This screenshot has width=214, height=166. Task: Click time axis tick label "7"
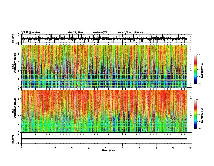click(x=139, y=148)
